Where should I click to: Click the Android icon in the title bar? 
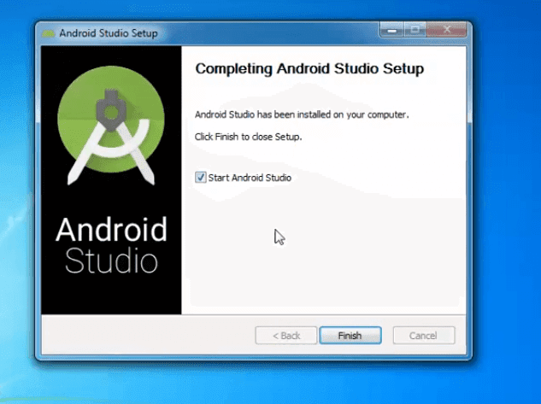[x=49, y=33]
